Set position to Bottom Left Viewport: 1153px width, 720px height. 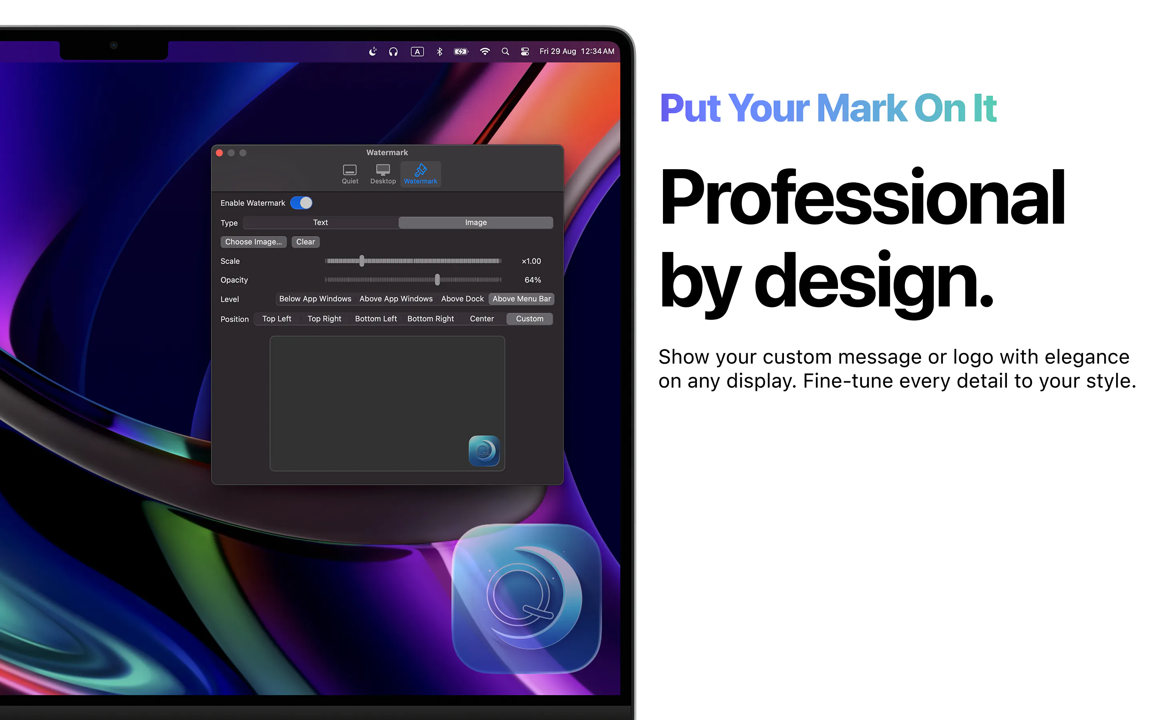pyautogui.click(x=376, y=319)
